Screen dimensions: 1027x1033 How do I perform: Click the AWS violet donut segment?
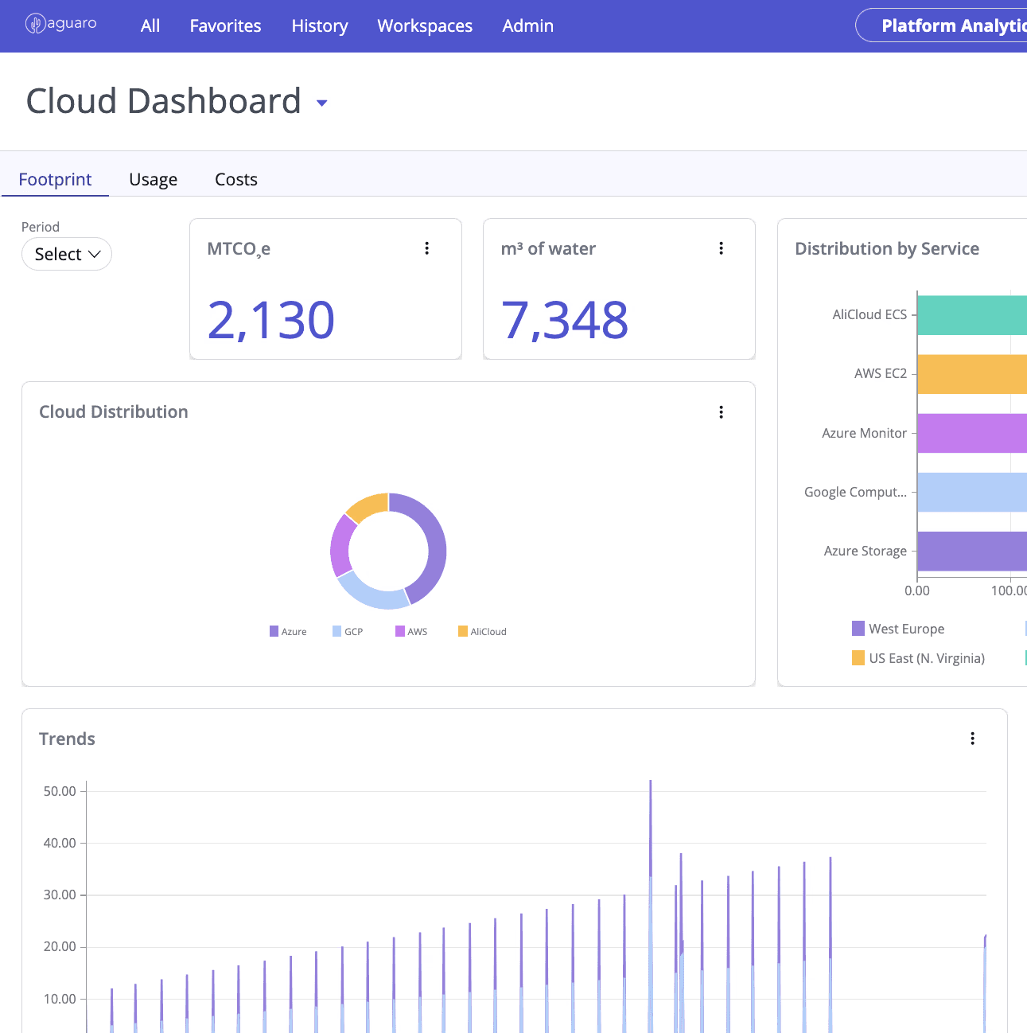click(340, 545)
